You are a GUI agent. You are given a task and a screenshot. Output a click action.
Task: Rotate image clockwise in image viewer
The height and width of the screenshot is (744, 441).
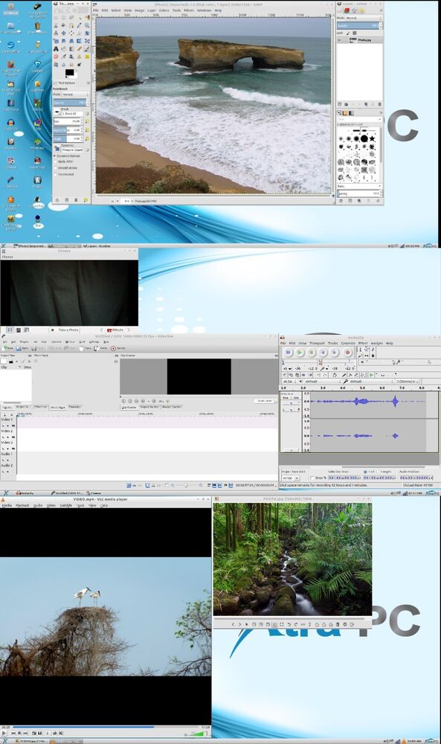click(296, 624)
